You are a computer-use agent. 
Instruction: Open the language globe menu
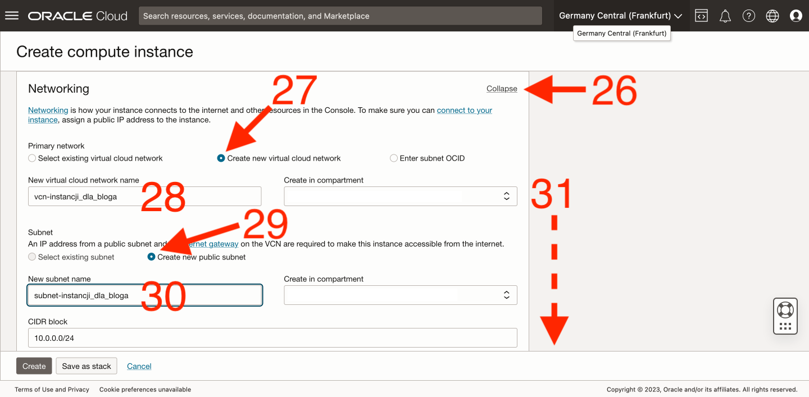click(772, 16)
